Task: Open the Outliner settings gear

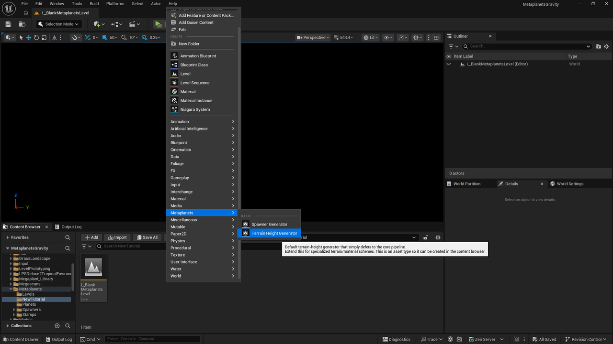Action: point(606,46)
